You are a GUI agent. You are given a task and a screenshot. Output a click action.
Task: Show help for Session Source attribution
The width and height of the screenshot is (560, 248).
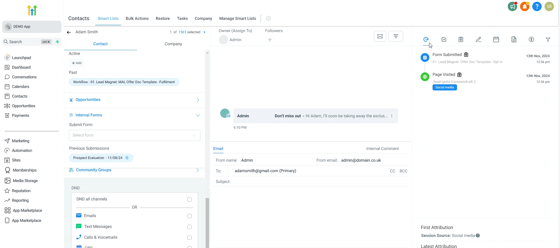478,235
